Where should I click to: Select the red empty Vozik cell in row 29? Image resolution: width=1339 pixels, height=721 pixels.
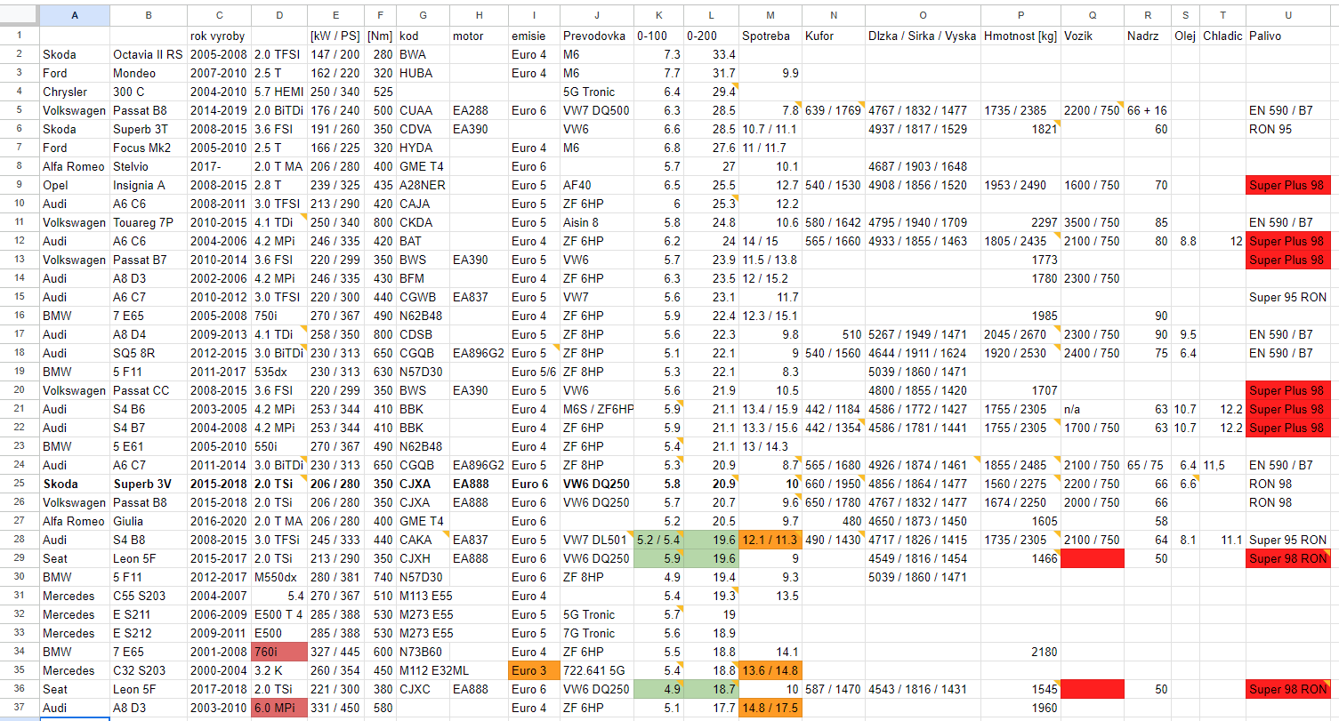tap(1093, 558)
